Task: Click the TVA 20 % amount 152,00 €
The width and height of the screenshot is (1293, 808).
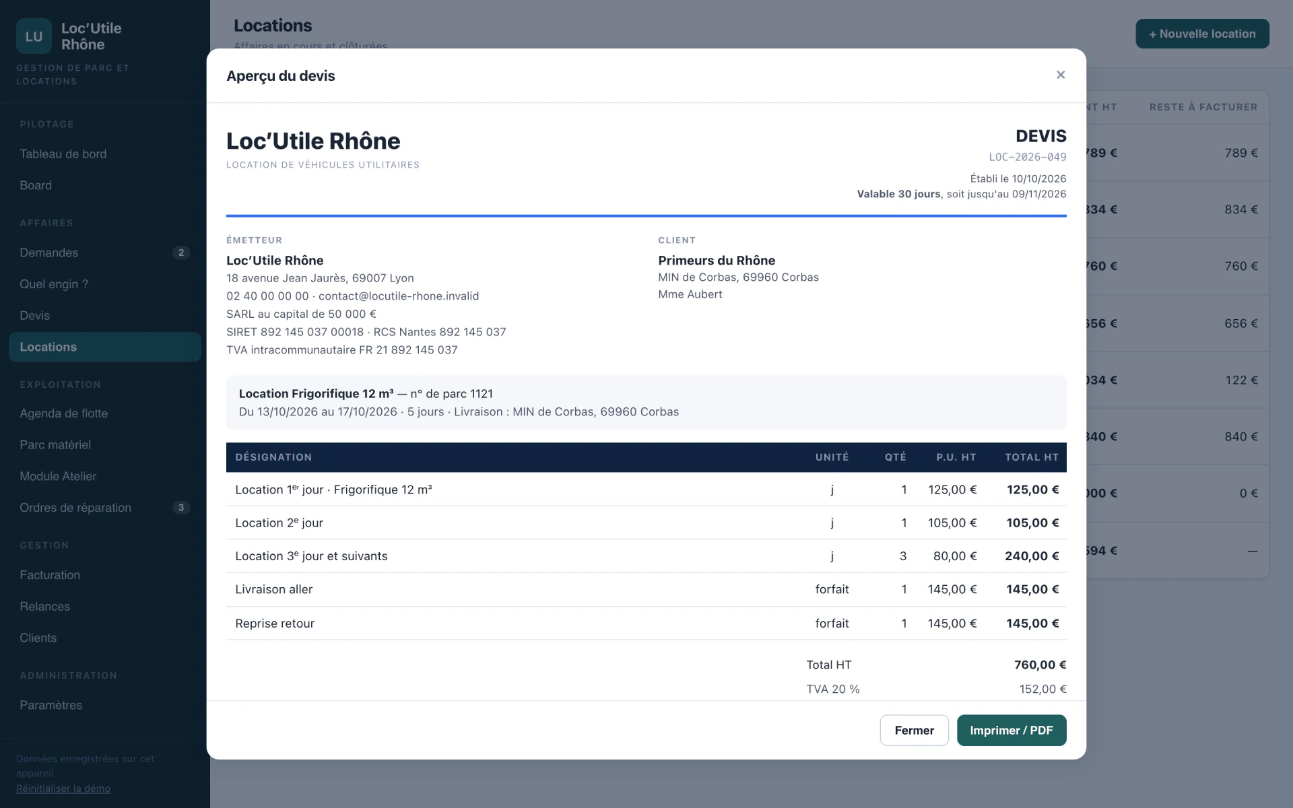Action: click(1042, 689)
